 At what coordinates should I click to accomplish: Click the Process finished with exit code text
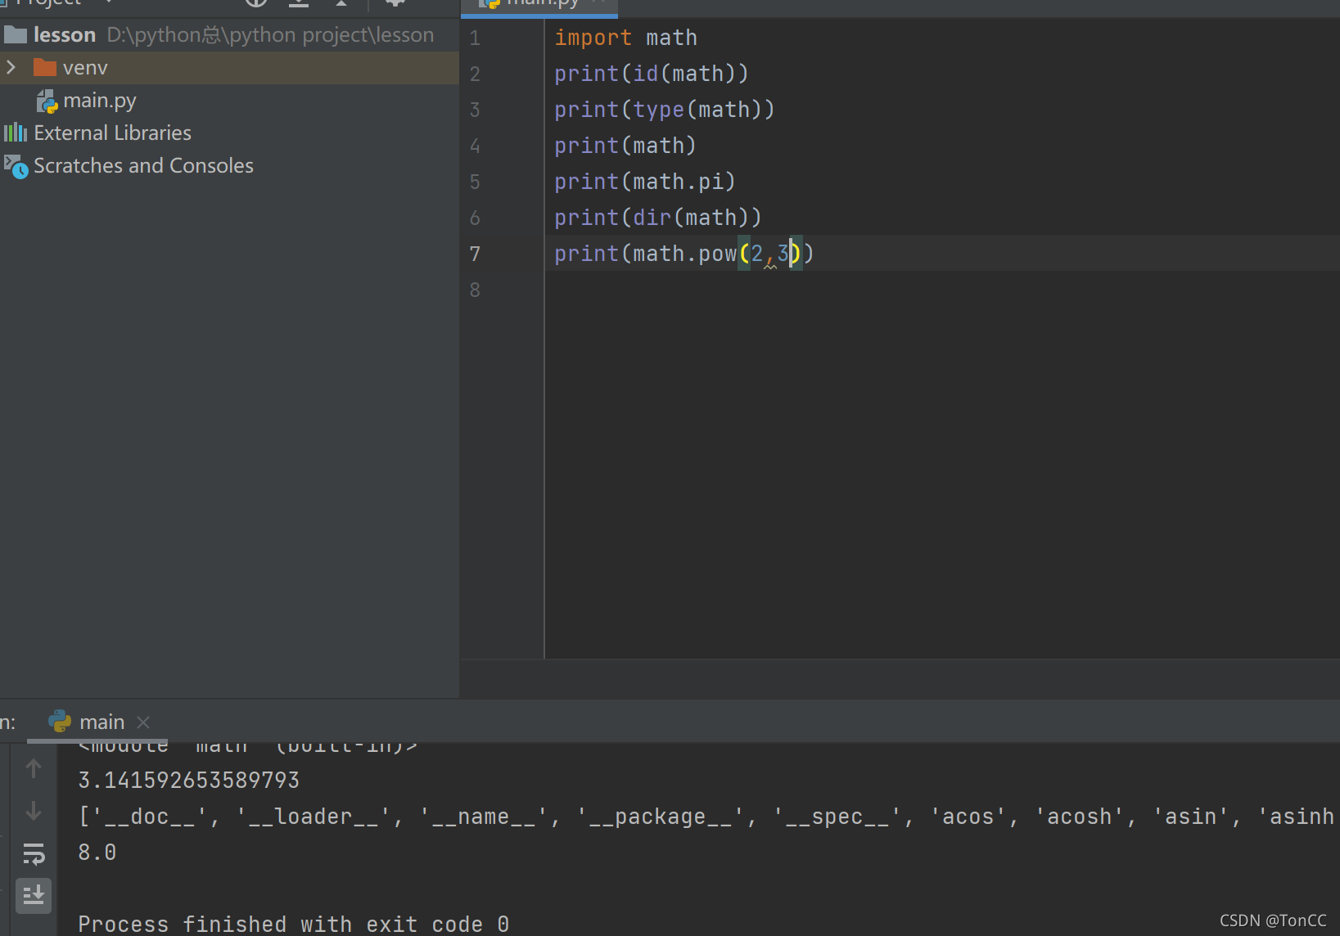(x=294, y=925)
